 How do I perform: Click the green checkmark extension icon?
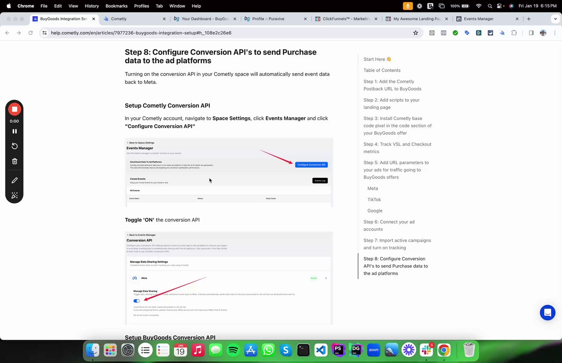(x=455, y=32)
